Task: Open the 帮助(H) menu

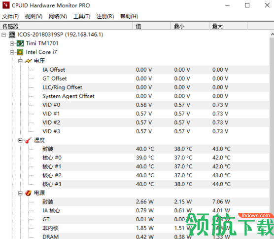Action: (129, 16)
